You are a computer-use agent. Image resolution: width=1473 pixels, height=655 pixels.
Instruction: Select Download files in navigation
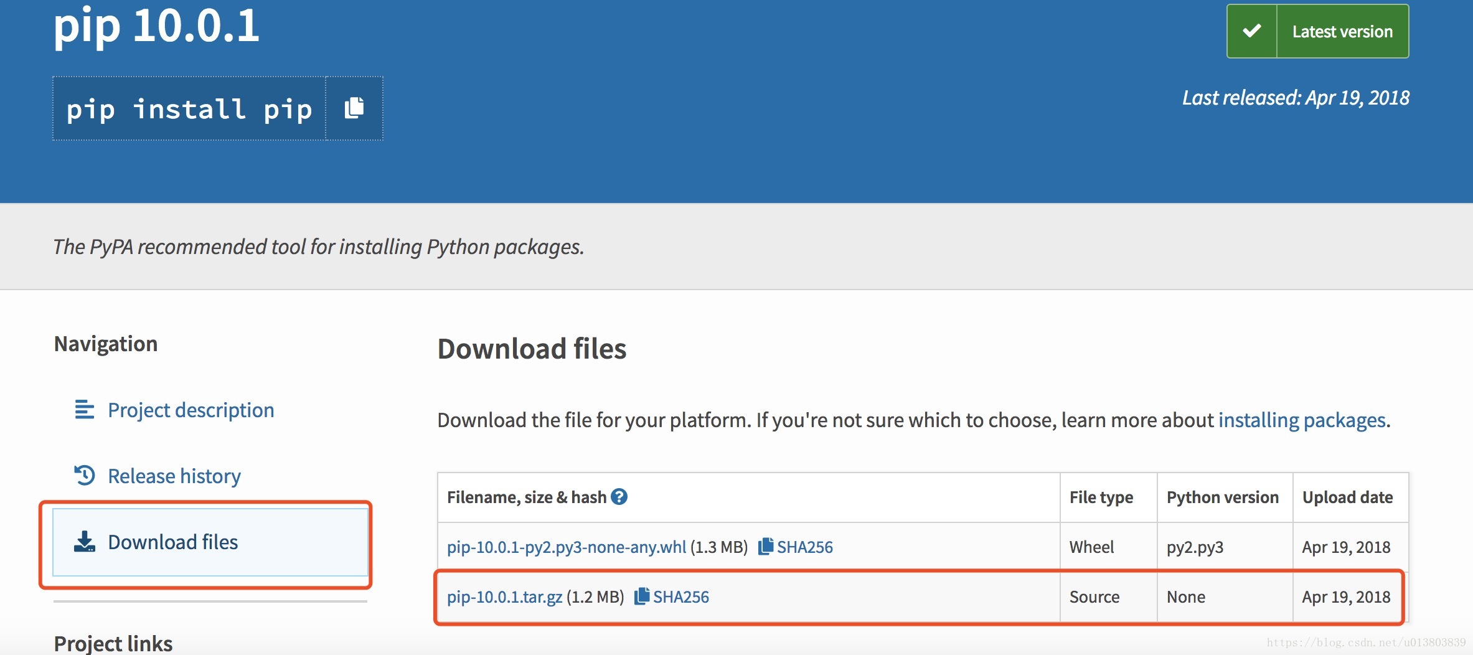click(x=210, y=542)
